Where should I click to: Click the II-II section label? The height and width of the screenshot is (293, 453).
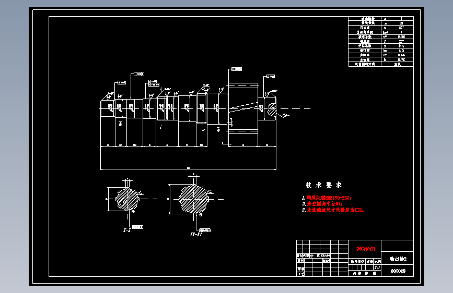tap(196, 235)
